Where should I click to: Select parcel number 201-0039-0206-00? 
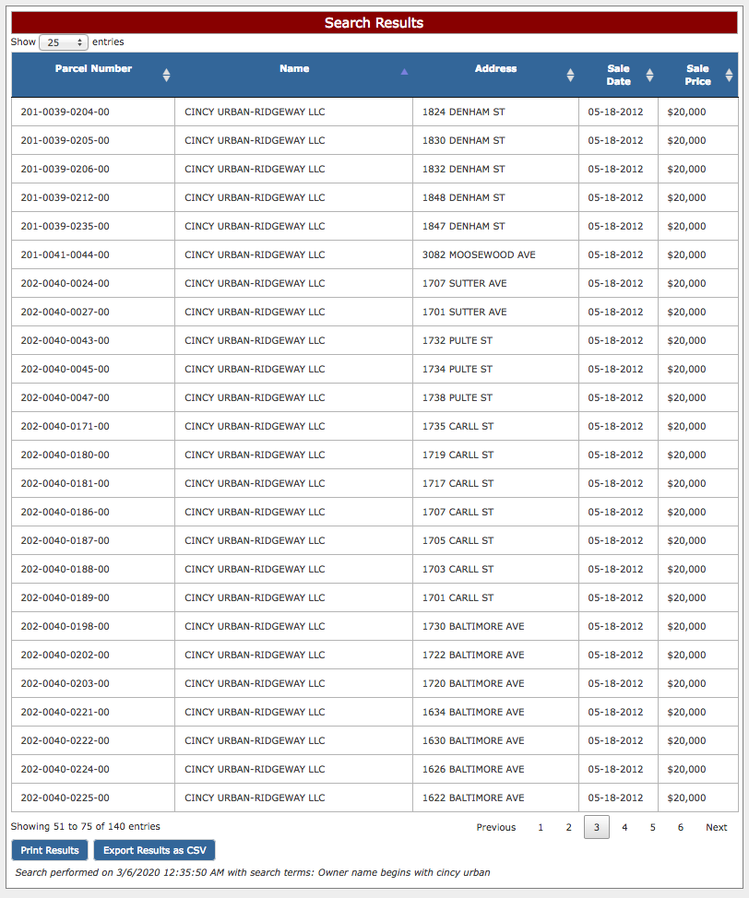65,170
